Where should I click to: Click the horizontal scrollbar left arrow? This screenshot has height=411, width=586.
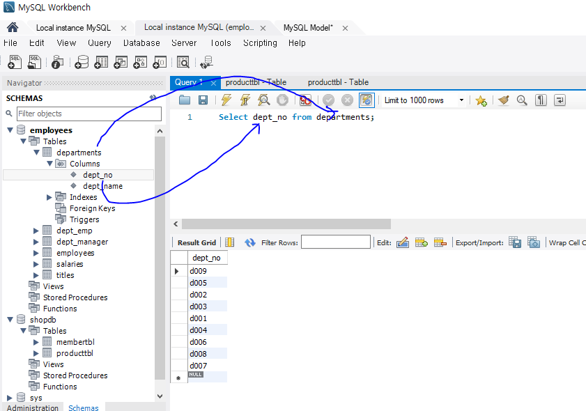[x=176, y=224]
